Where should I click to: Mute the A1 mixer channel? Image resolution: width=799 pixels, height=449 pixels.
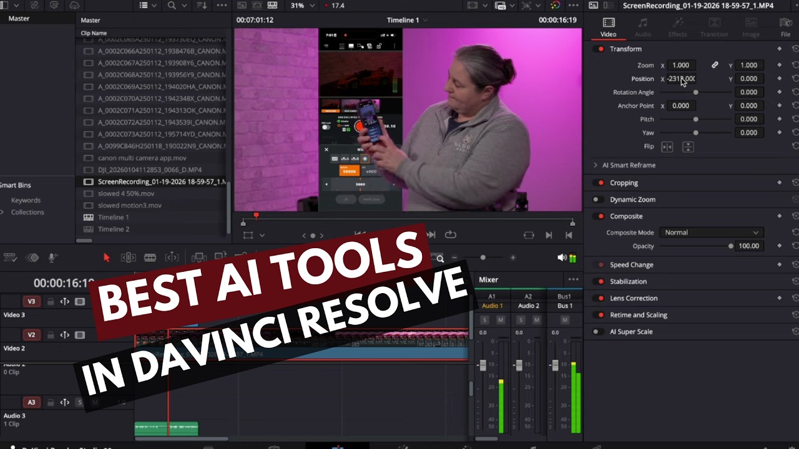(500, 320)
